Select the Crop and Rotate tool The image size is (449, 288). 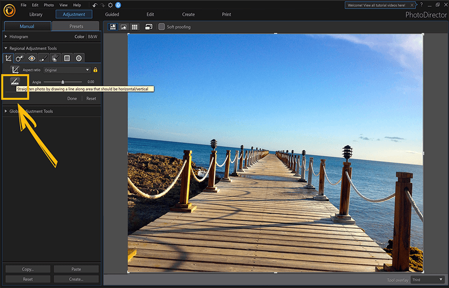click(8, 58)
